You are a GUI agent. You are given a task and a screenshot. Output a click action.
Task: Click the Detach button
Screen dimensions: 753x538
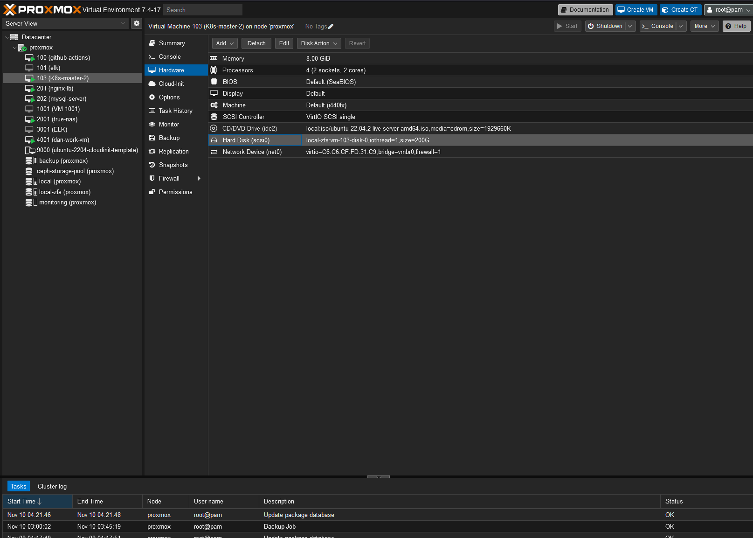click(256, 43)
